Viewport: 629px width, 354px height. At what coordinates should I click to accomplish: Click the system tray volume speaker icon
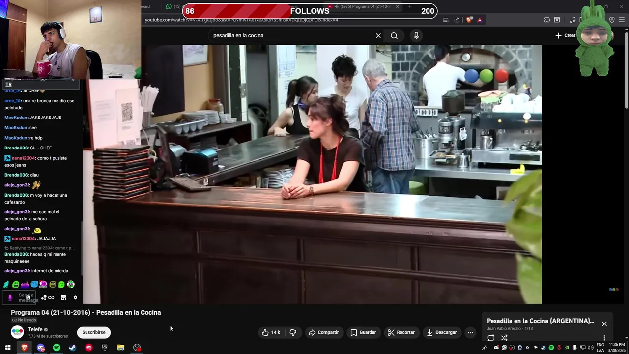point(590,348)
